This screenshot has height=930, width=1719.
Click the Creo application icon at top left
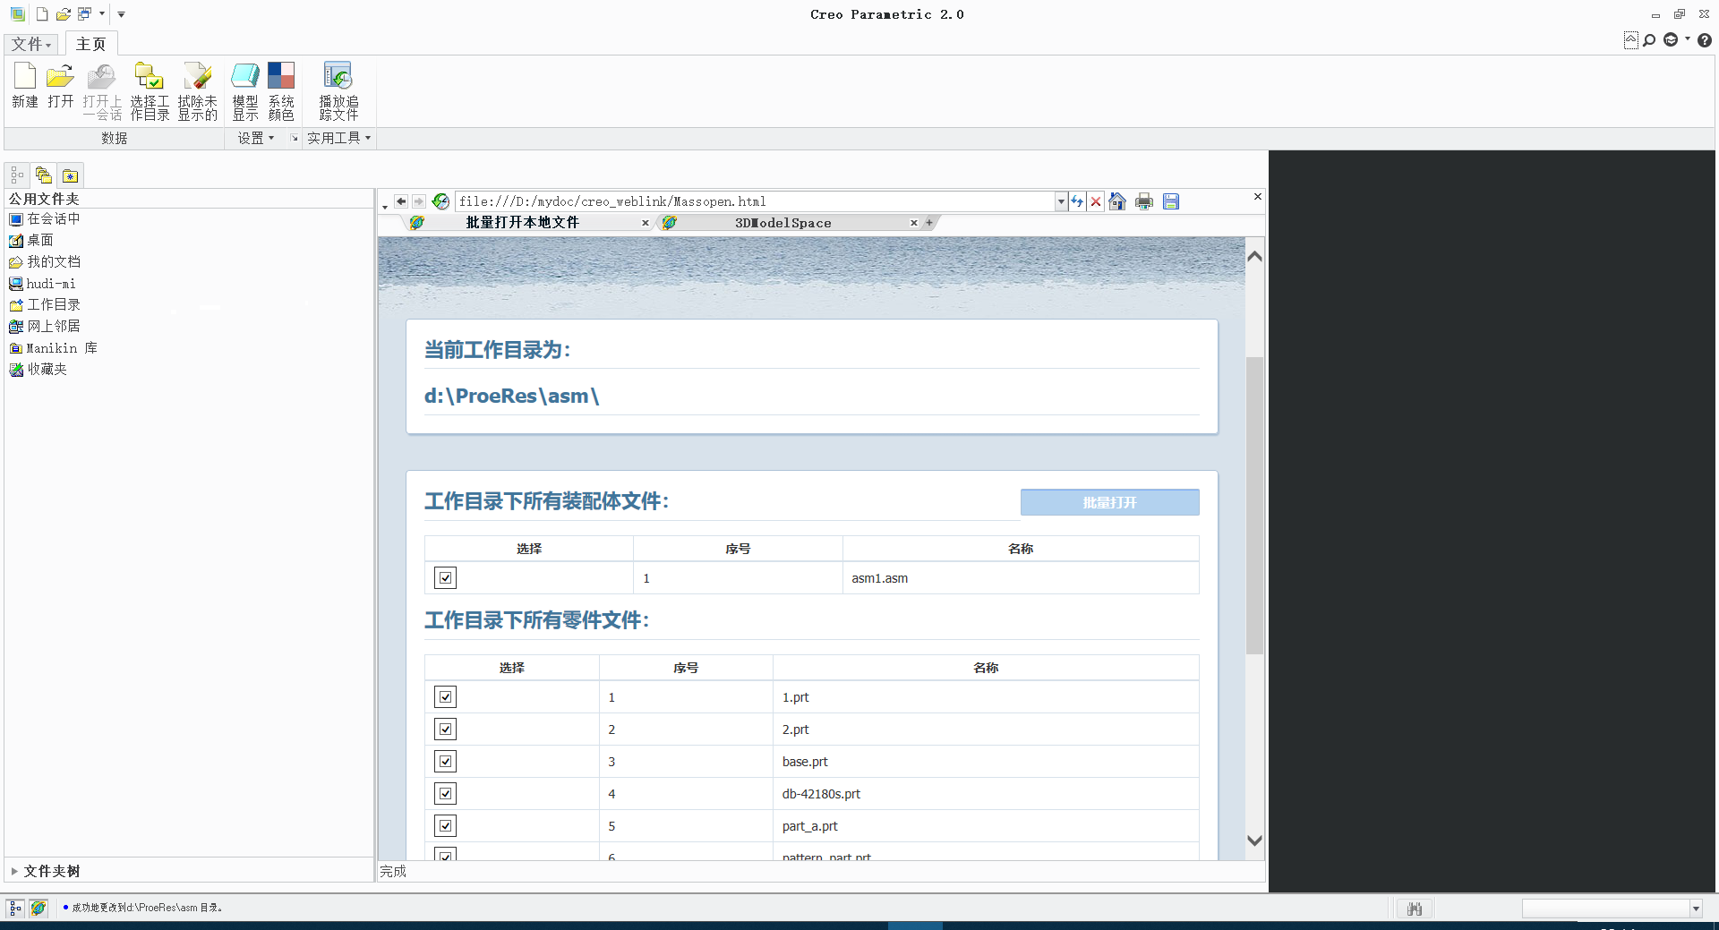[x=17, y=14]
